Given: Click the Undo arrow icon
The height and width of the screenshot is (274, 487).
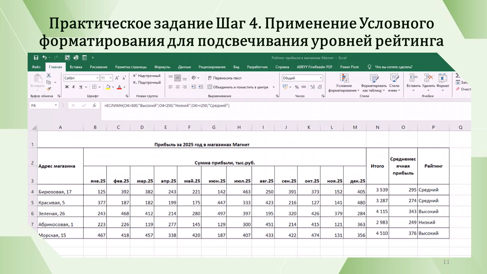Looking at the screenshot, I should 45,58.
